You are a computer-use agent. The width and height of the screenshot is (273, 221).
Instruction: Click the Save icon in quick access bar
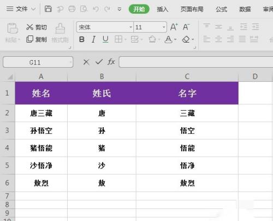[x=48, y=9]
